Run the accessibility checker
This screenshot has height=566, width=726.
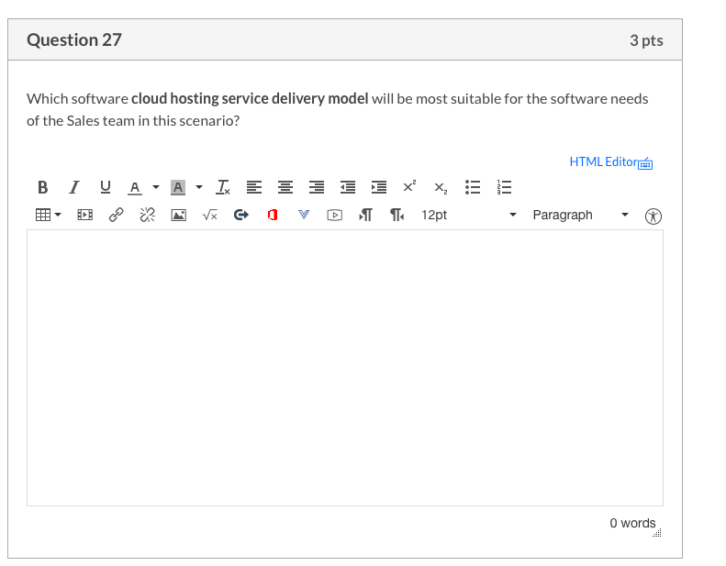653,216
